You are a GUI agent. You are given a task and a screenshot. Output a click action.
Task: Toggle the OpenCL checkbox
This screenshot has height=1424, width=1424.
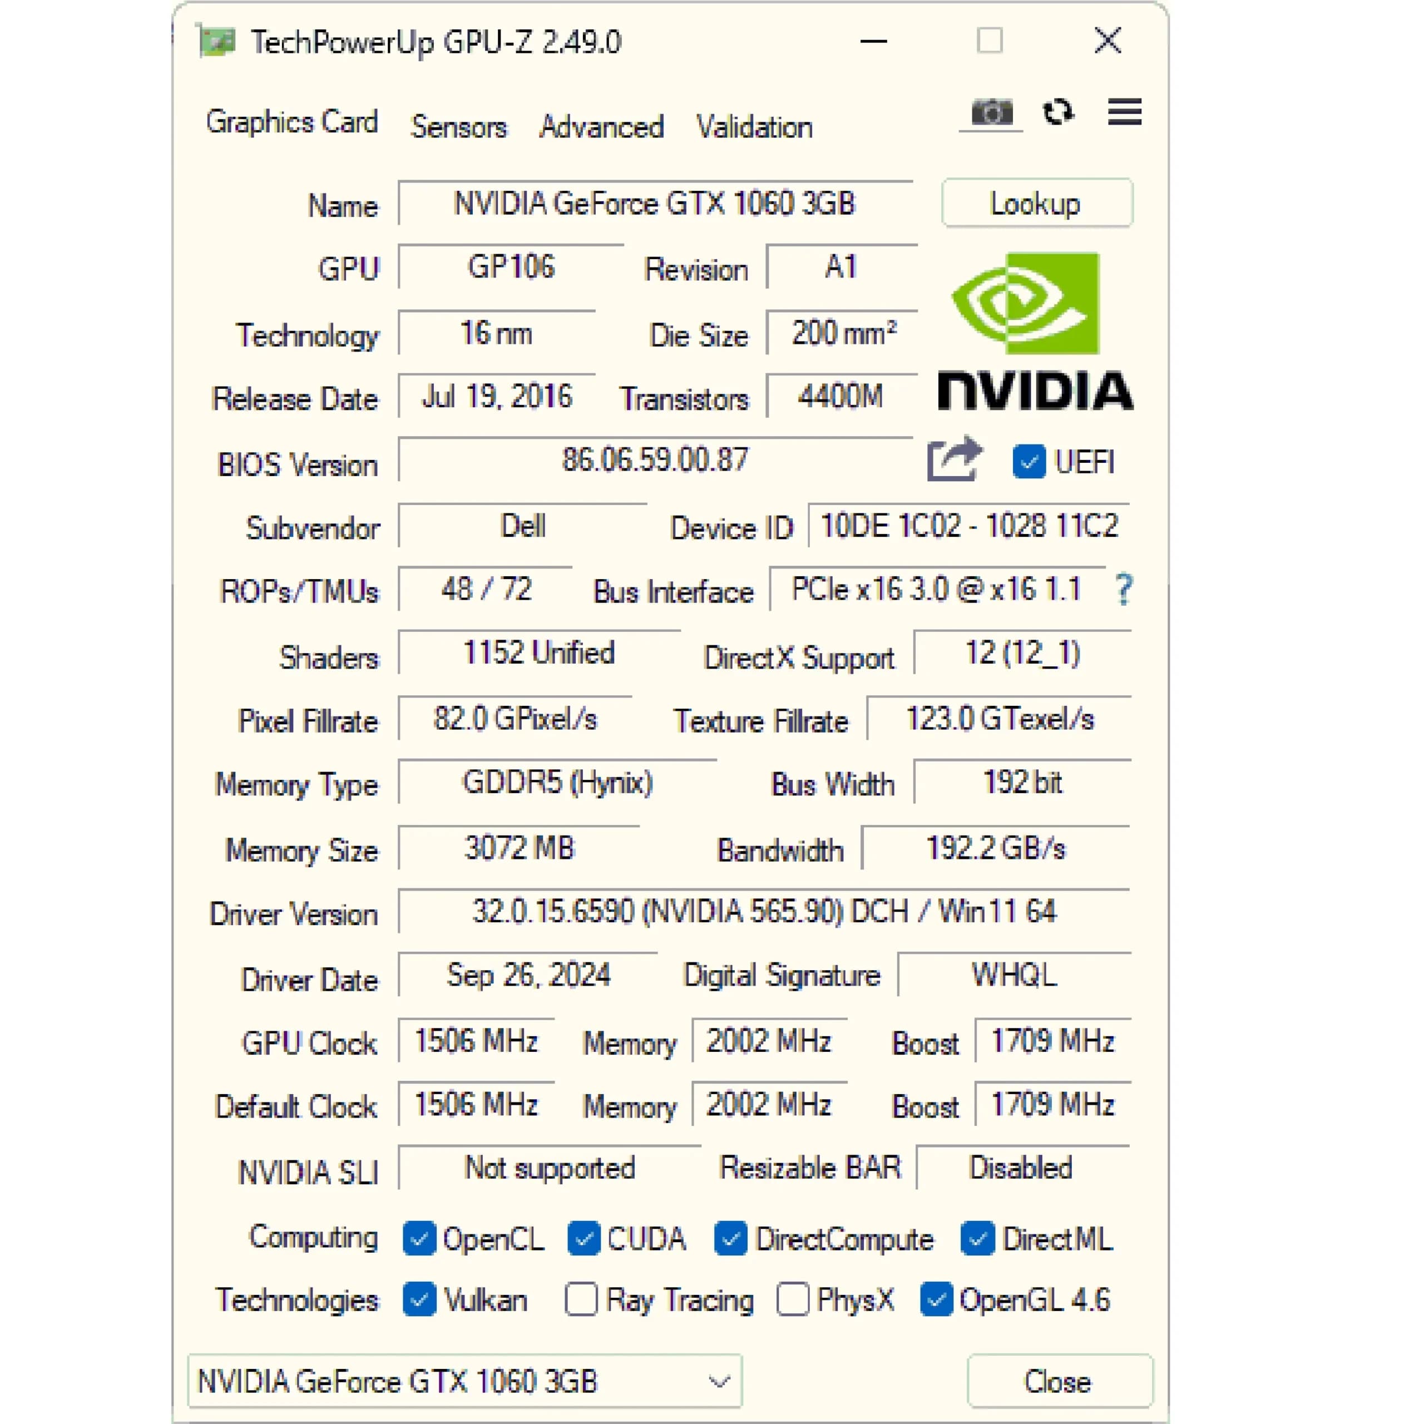coord(419,1239)
